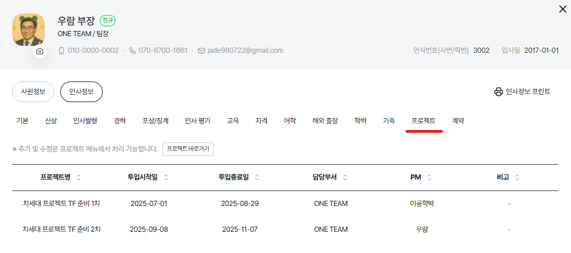
Task: Click the printer icon
Action: (499, 92)
